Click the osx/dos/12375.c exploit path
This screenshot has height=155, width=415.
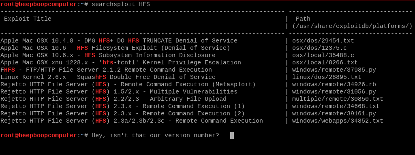click(x=319, y=48)
